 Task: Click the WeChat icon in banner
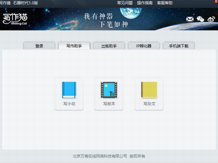click(200, 19)
